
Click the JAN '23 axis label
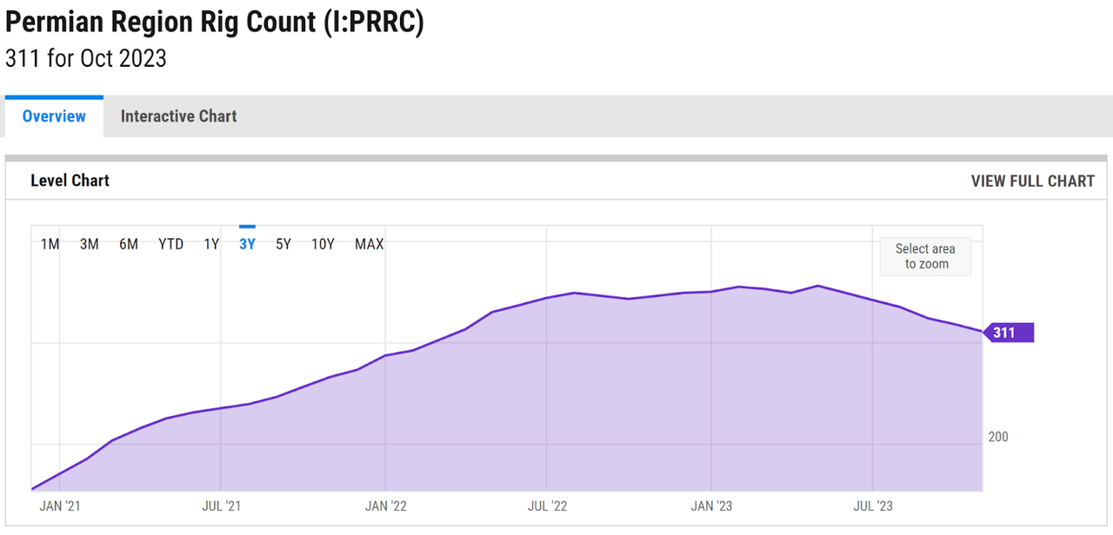click(710, 505)
